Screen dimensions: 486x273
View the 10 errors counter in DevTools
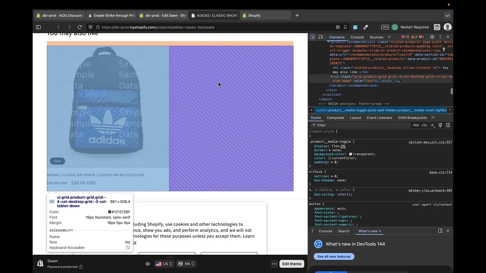406,37
